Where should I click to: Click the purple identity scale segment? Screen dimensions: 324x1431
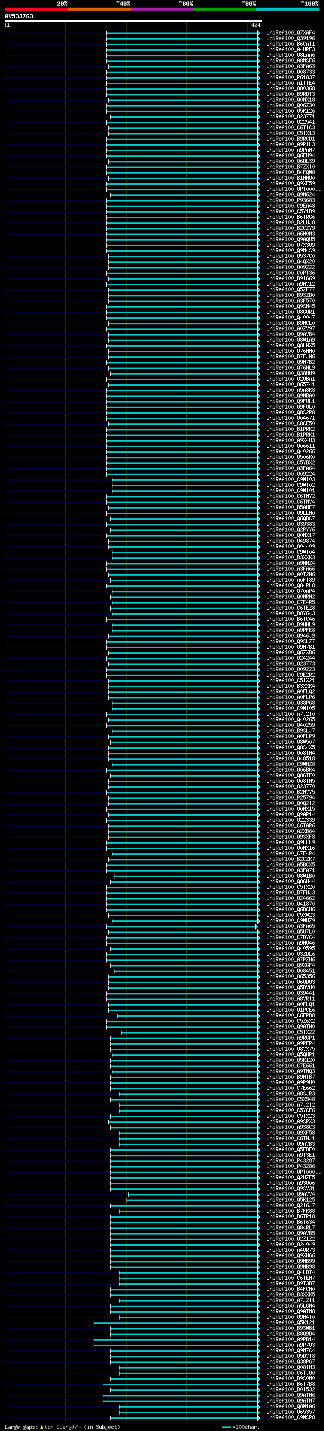coord(163,9)
